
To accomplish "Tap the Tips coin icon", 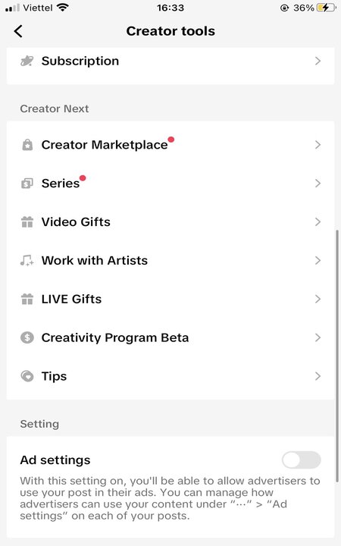I will pos(27,376).
